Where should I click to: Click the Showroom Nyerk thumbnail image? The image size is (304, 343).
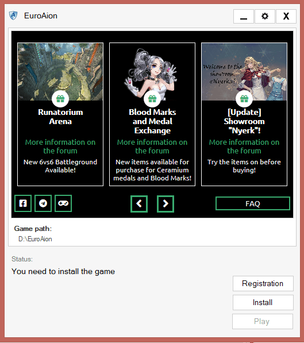244,72
